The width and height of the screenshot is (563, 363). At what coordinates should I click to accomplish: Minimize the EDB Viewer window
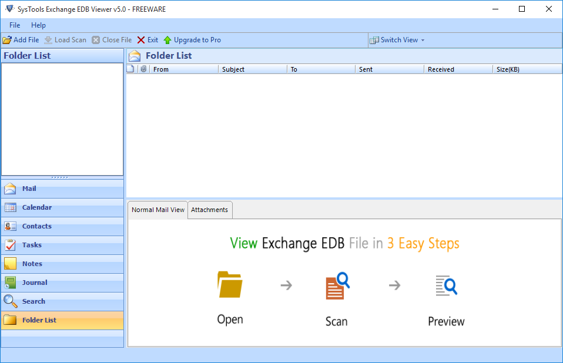[x=495, y=9]
